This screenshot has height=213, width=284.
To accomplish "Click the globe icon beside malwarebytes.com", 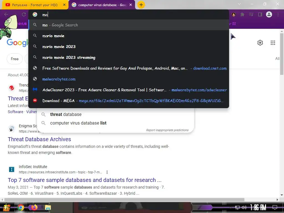I will (35, 79).
